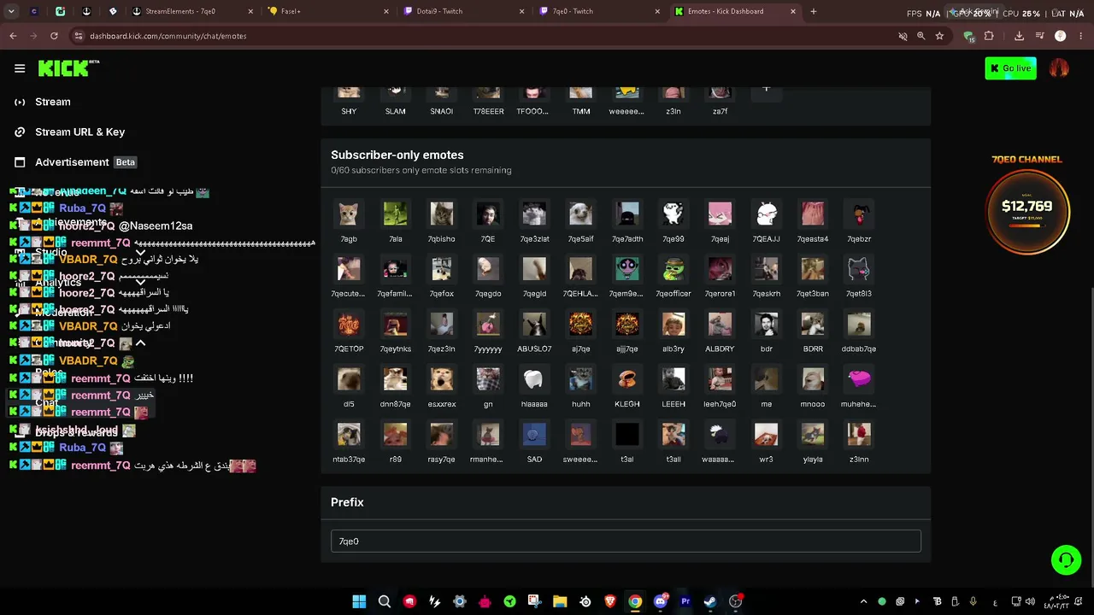Select the hlaaaaa emote
The height and width of the screenshot is (615, 1094).
534,379
